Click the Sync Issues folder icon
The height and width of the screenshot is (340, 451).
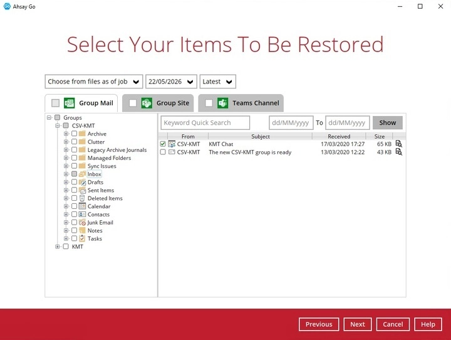pos(82,166)
